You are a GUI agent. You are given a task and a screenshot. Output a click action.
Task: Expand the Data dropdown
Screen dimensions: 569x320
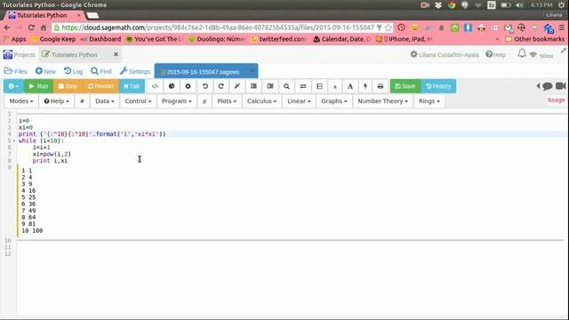click(105, 101)
